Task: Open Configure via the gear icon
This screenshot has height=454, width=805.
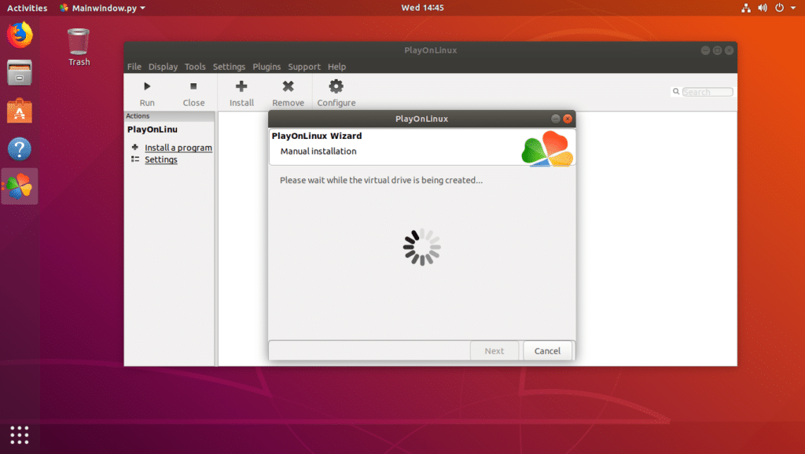Action: tap(336, 86)
